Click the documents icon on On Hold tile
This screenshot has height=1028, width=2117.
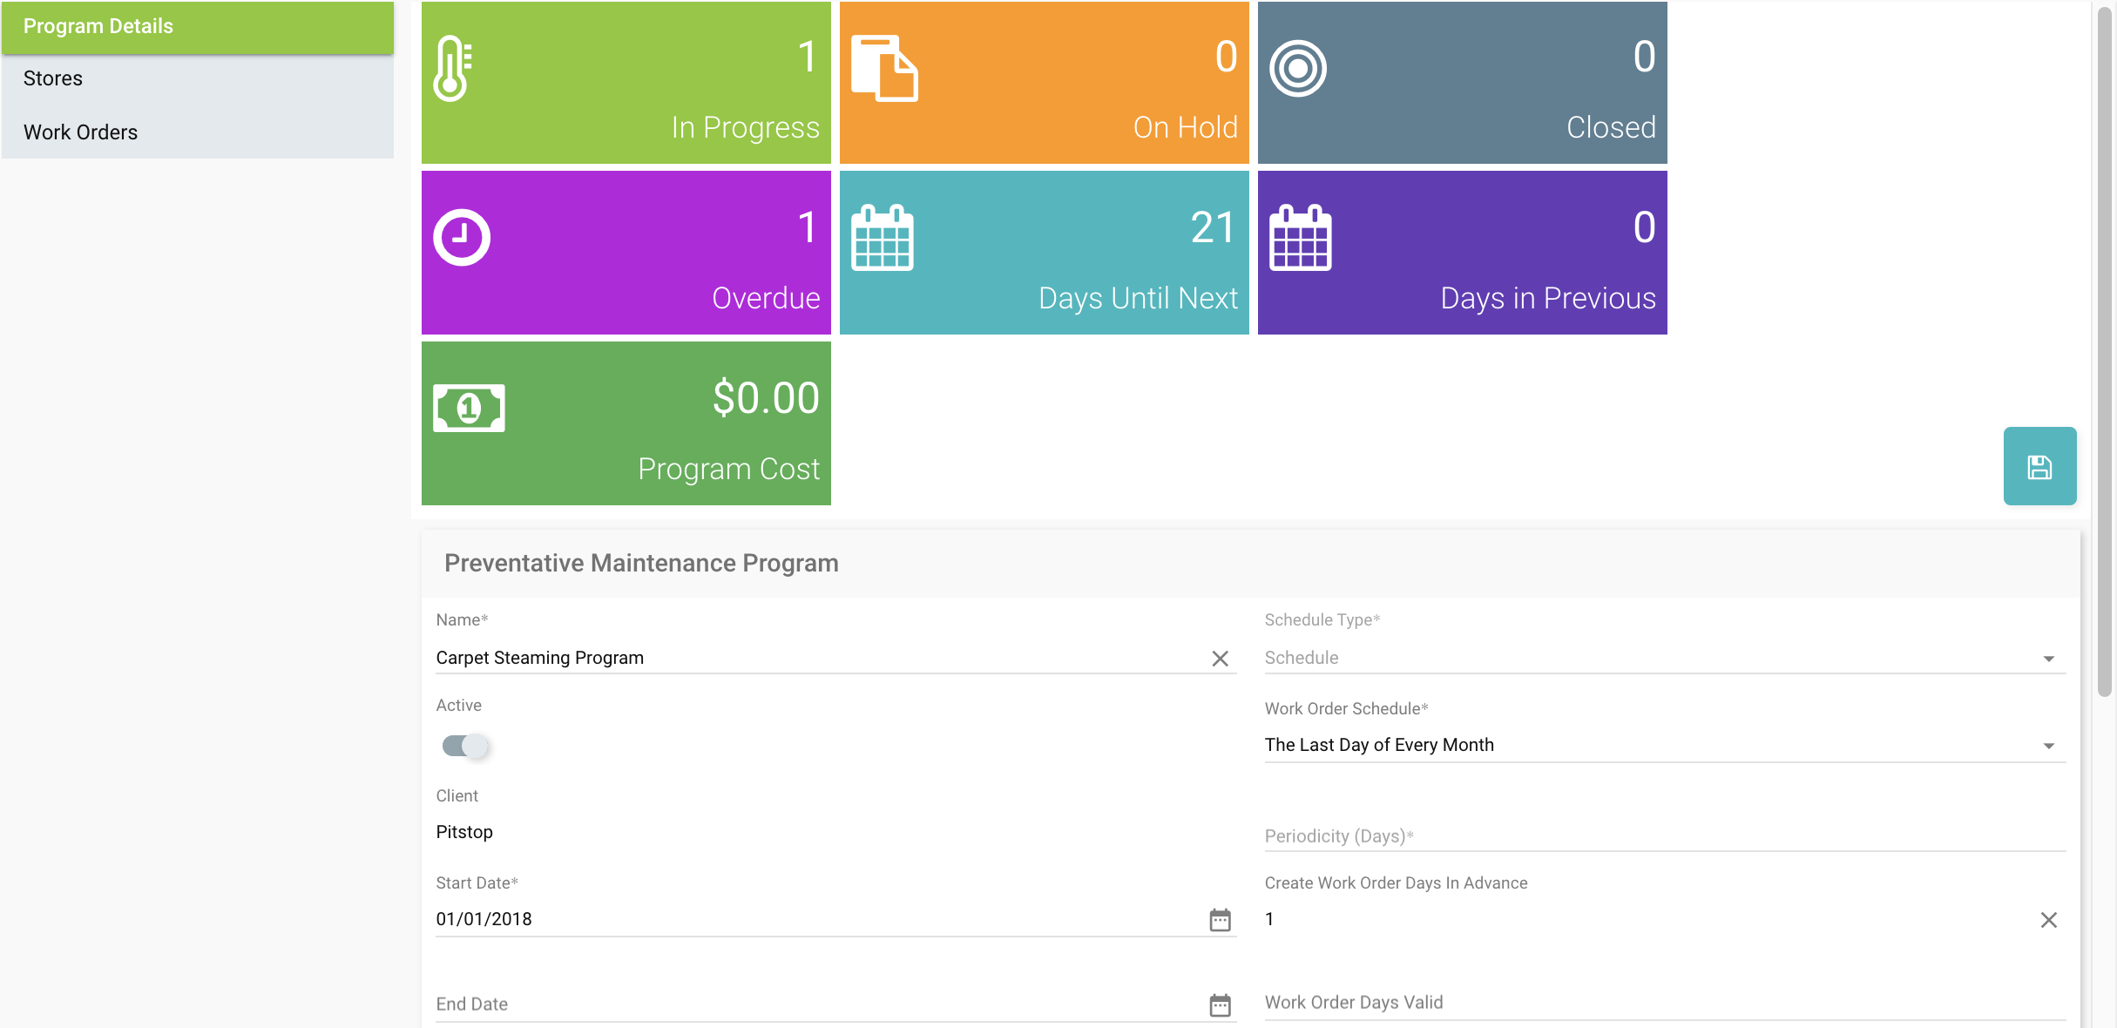tap(884, 69)
